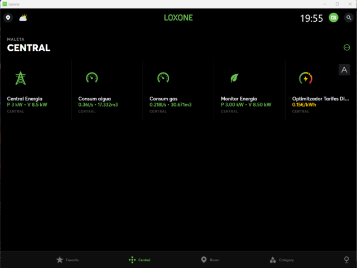The image size is (357, 268).
Task: Select the Consum gas card title
Action: click(x=163, y=99)
